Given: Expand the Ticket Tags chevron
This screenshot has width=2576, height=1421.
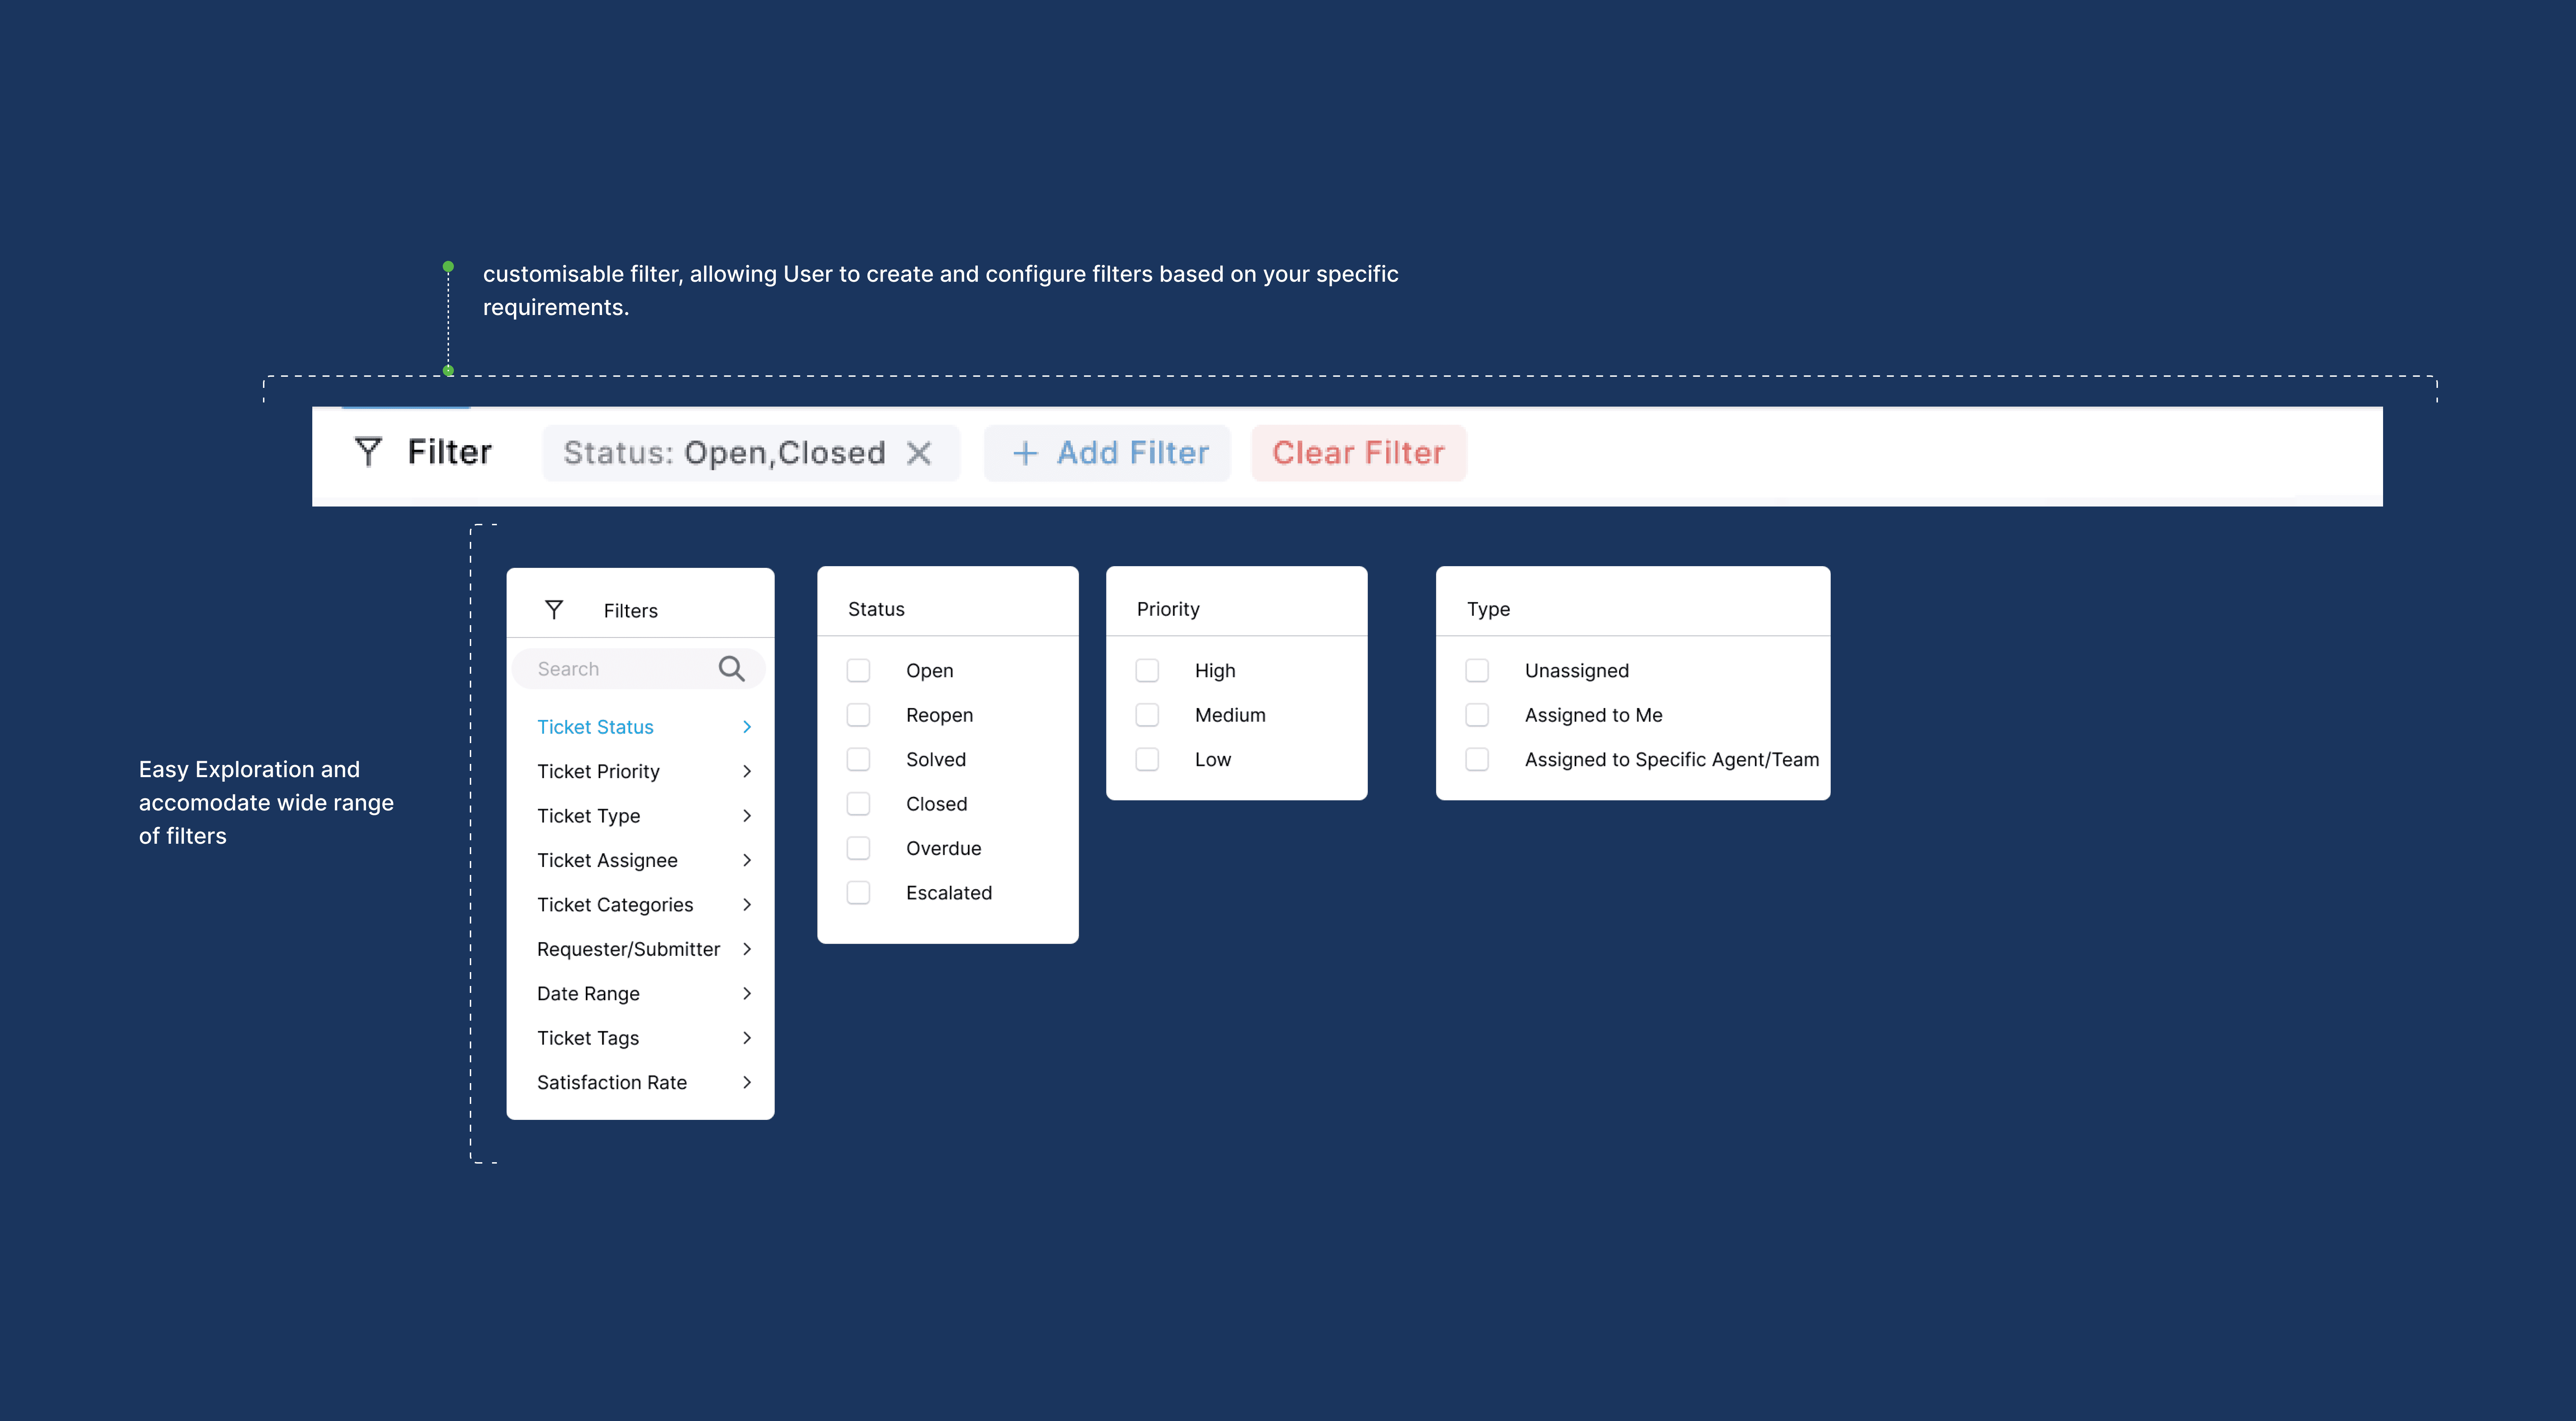Looking at the screenshot, I should pyautogui.click(x=747, y=1038).
